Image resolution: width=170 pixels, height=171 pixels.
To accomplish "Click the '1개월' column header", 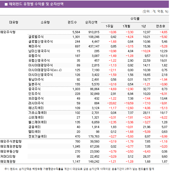I will (126, 26).
